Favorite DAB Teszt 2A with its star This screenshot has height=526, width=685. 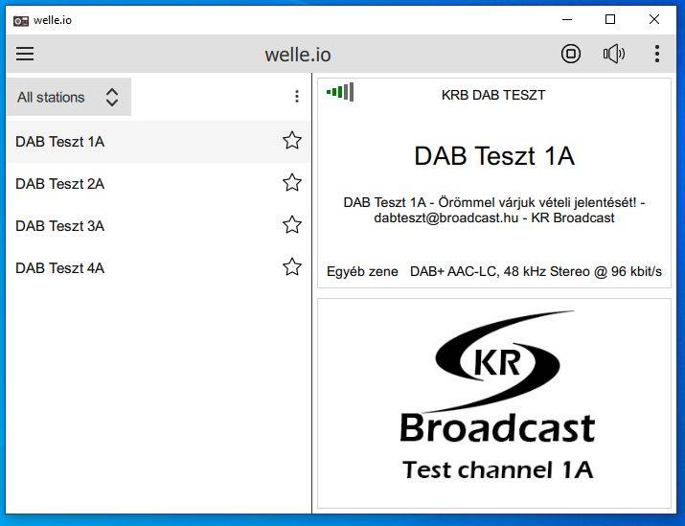pyautogui.click(x=292, y=183)
